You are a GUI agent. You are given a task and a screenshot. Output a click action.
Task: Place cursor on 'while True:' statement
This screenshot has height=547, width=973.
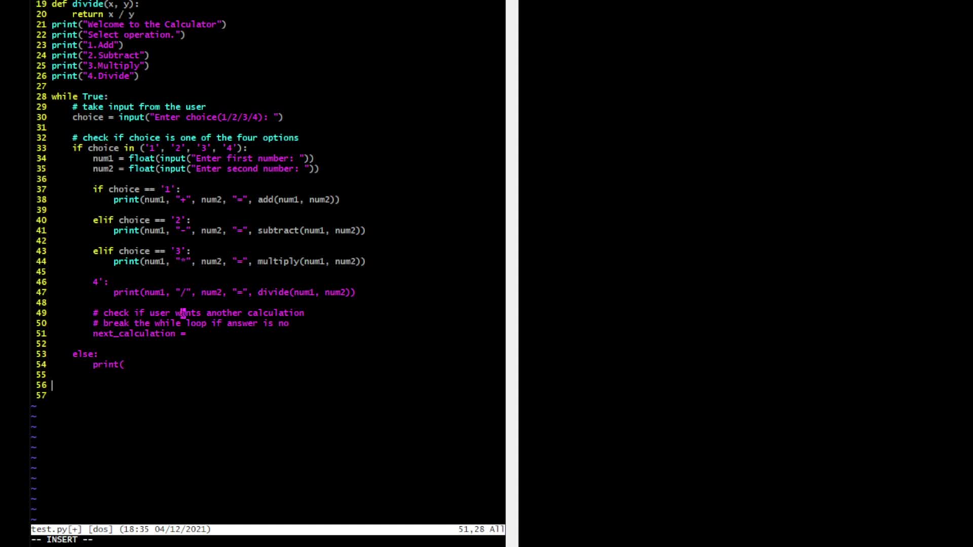tap(80, 96)
